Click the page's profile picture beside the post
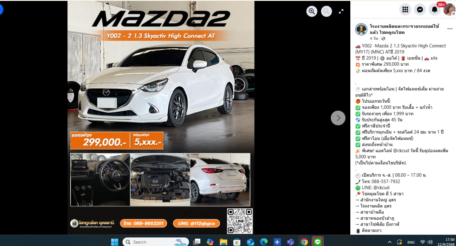This screenshot has width=456, height=246. tap(361, 29)
